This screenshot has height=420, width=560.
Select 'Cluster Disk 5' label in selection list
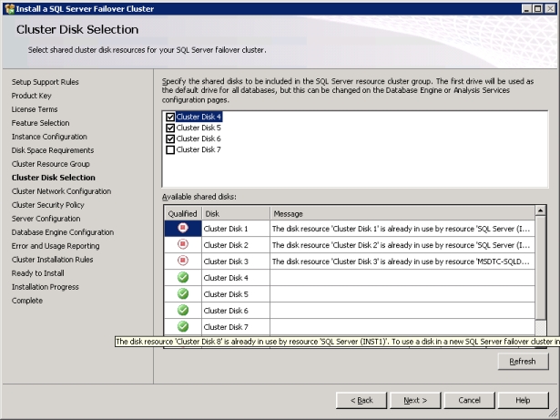[x=199, y=128]
